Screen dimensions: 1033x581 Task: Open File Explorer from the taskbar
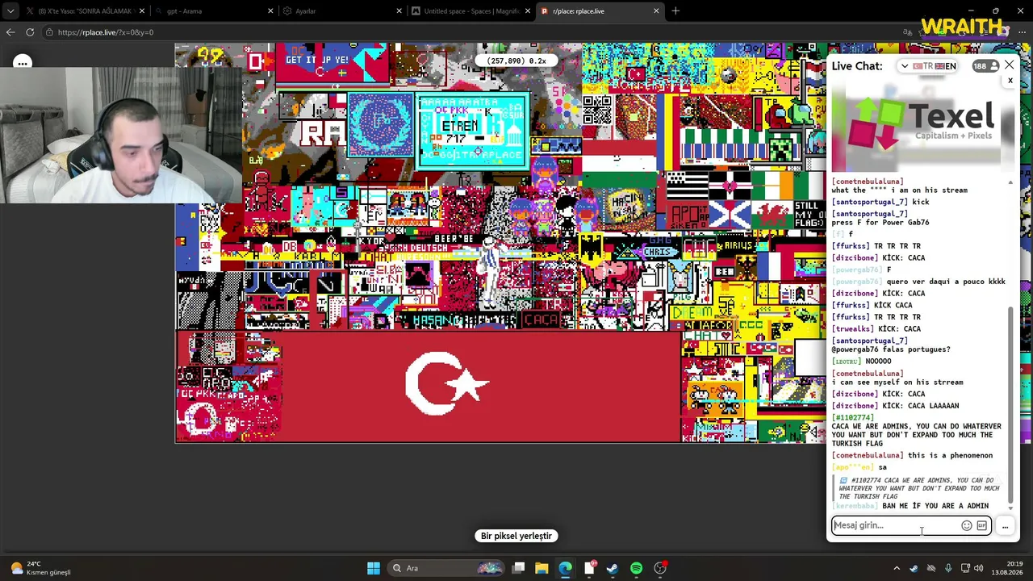click(542, 568)
